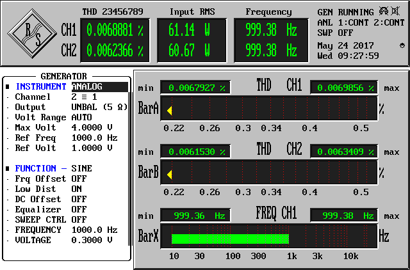
Task: Click the THD CH1 max value 0.0069856 %
Action: coord(344,88)
